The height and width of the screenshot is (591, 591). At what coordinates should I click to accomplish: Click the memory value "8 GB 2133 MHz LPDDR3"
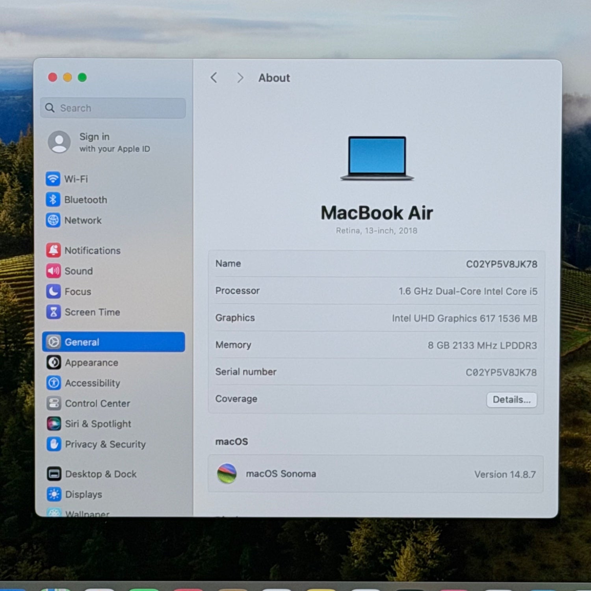[482, 346]
